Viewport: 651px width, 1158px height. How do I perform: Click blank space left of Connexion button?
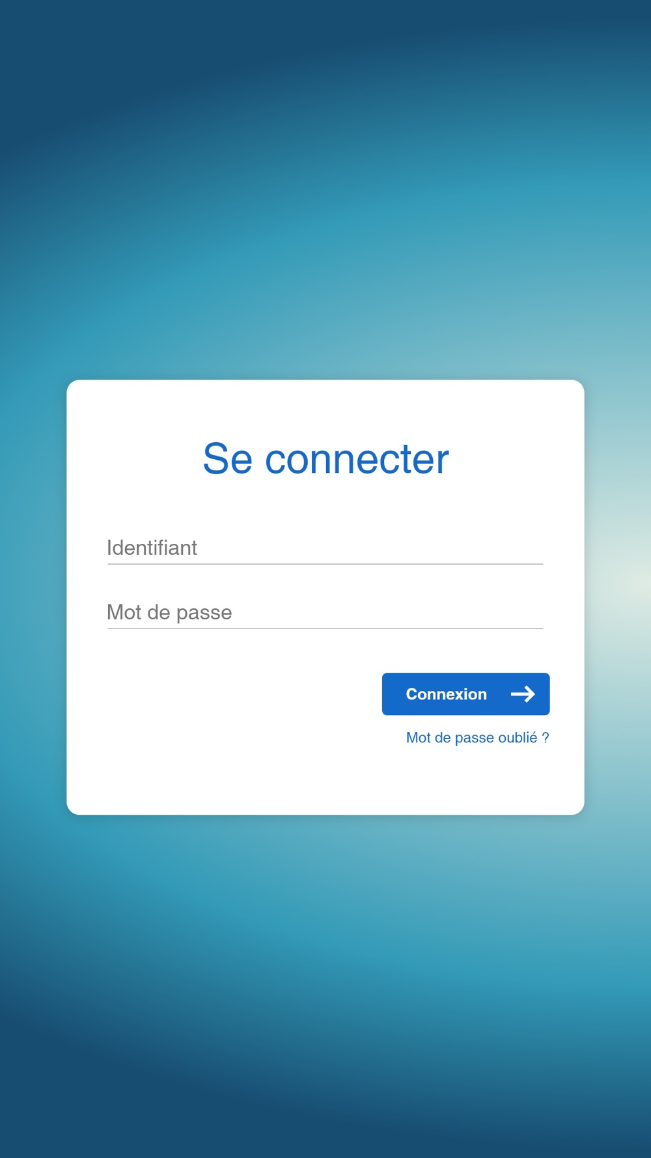click(x=241, y=694)
